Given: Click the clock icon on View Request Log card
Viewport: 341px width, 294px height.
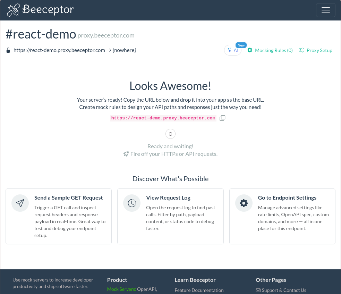Looking at the screenshot, I should (132, 203).
